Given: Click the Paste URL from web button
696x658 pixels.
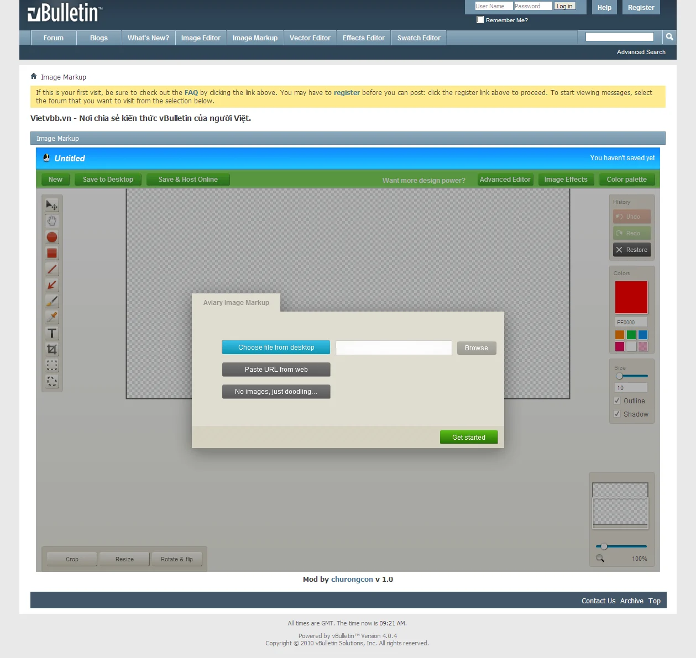Looking at the screenshot, I should 276,370.
